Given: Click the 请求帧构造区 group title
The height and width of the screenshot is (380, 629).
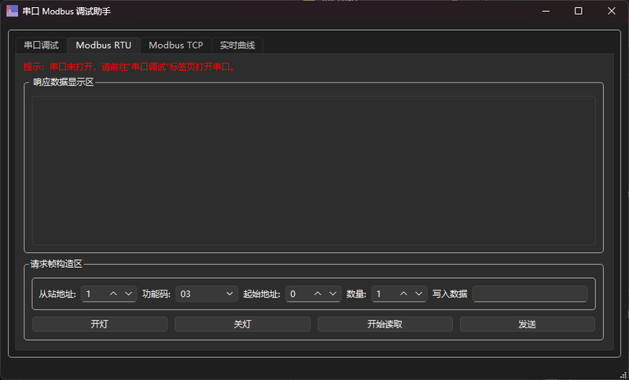Looking at the screenshot, I should point(56,264).
